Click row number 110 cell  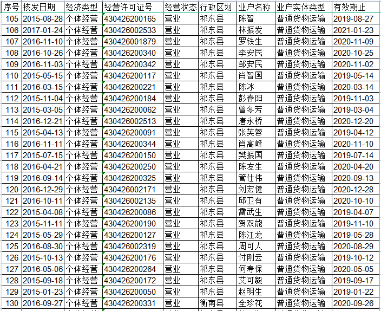coord(11,75)
